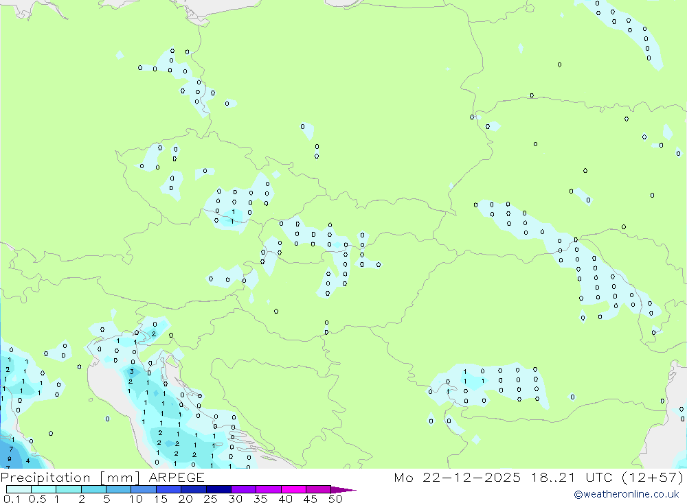687x503 pixels.
Task: Click the 45–50 mm legend swatch
Action: (319, 489)
